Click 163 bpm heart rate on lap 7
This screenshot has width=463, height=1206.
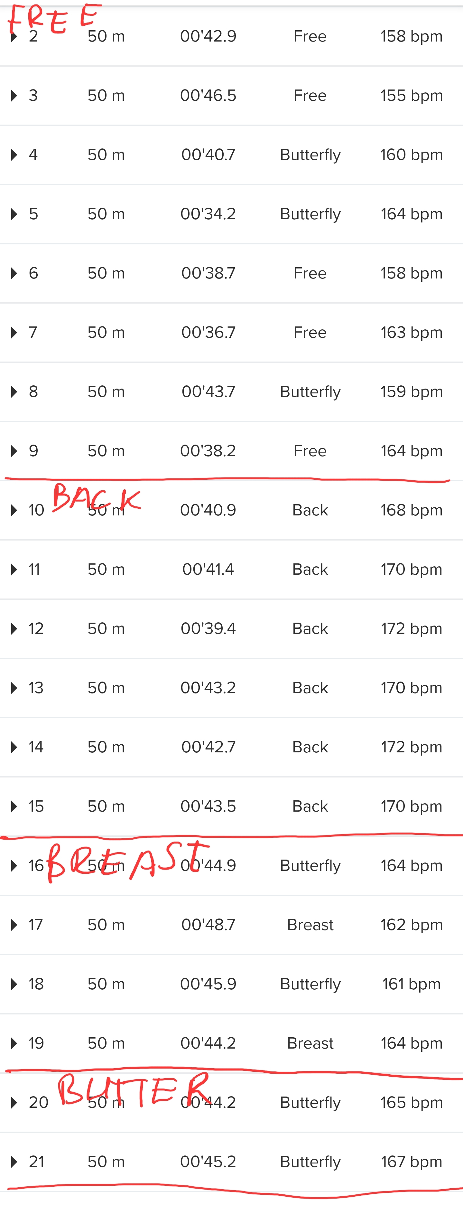coord(412,332)
